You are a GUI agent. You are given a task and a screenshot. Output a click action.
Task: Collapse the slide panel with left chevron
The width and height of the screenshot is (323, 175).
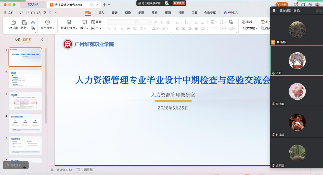click(42, 40)
